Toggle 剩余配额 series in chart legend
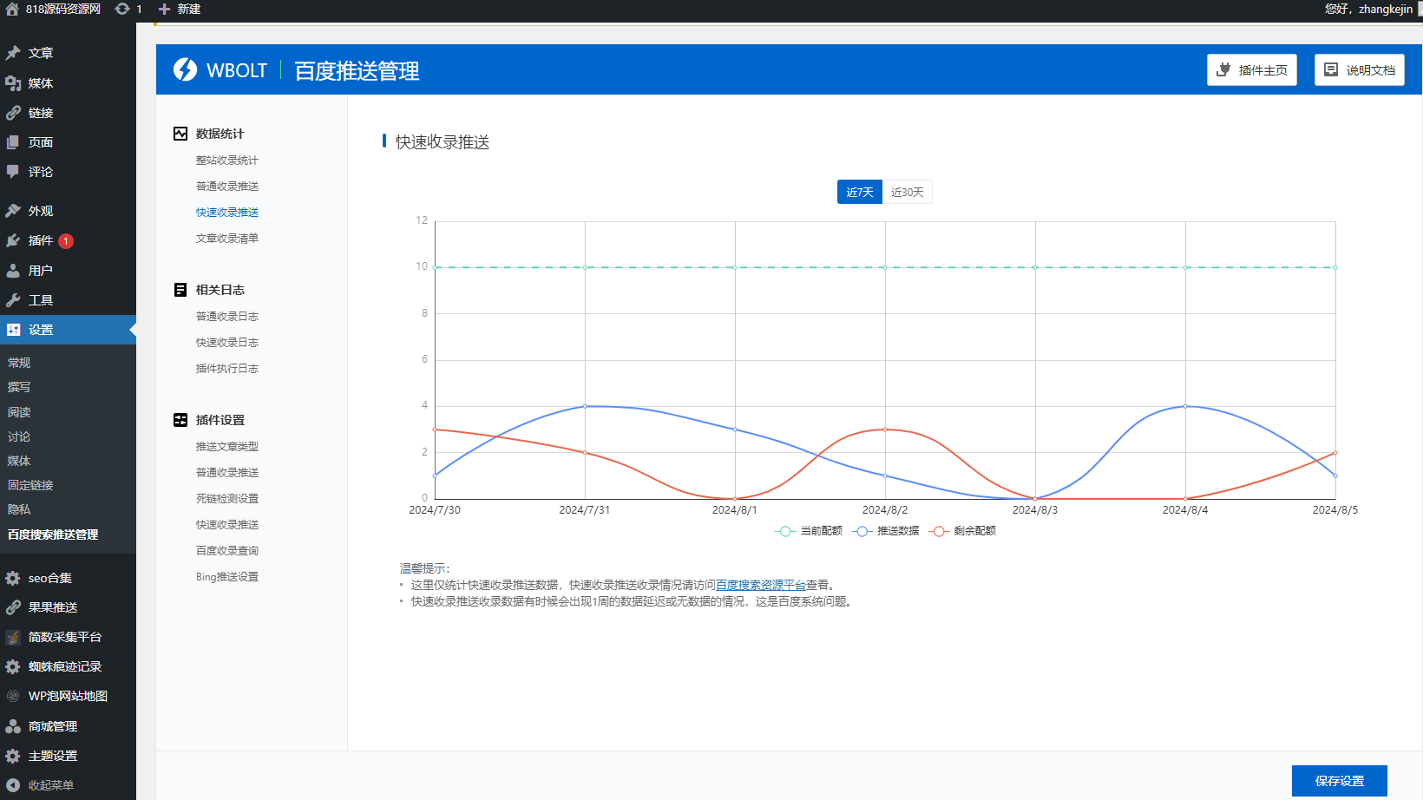 [962, 531]
